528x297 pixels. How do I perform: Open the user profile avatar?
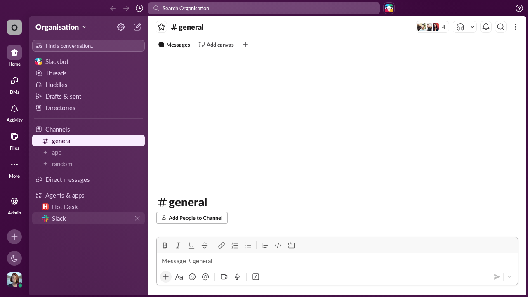click(x=14, y=280)
